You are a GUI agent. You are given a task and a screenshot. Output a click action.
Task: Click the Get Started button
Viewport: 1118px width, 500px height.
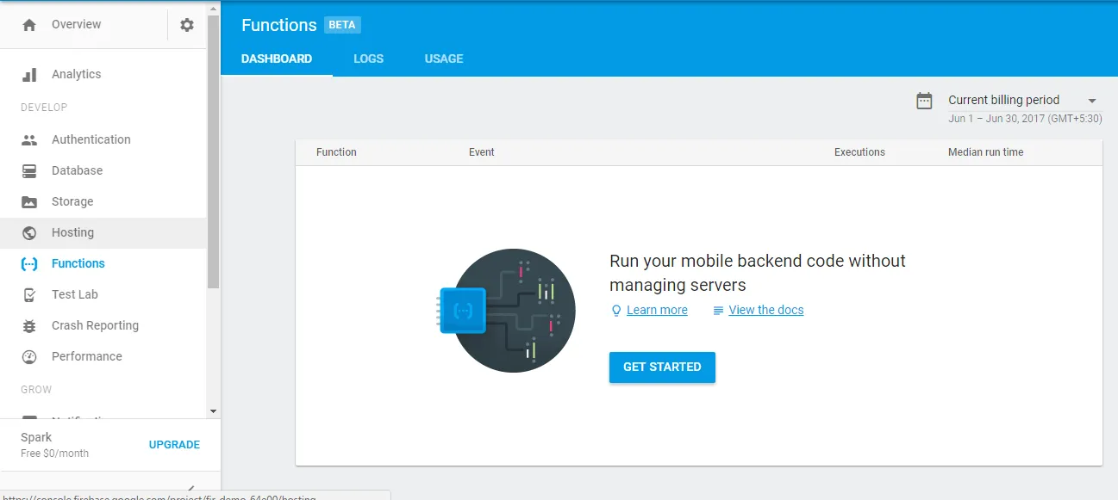pyautogui.click(x=662, y=367)
